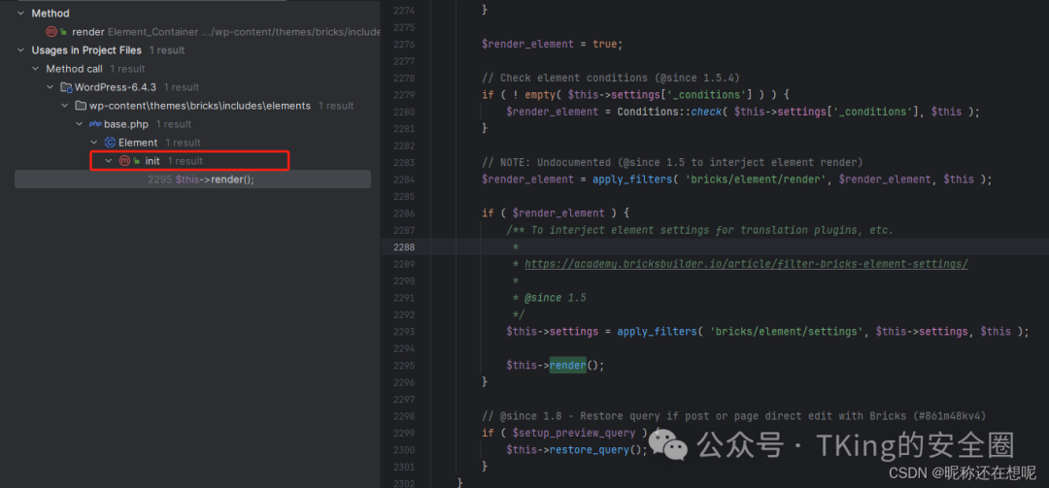
Task: Click comment 'Check element conditions (@since 1.5.4)'
Action: (x=610, y=79)
